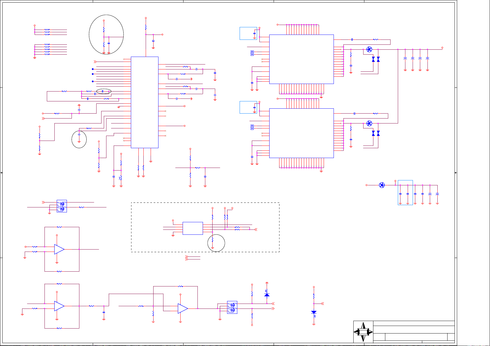This screenshot has width=490, height=346.
Task: Select the bottom-center op-amp triangle symbol
Action: [183, 309]
